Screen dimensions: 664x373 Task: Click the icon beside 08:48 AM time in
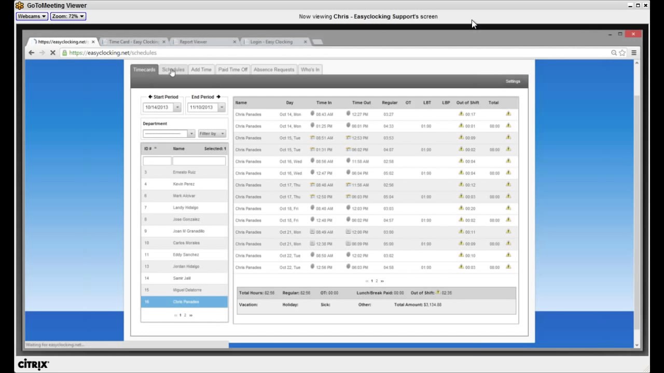point(312,184)
